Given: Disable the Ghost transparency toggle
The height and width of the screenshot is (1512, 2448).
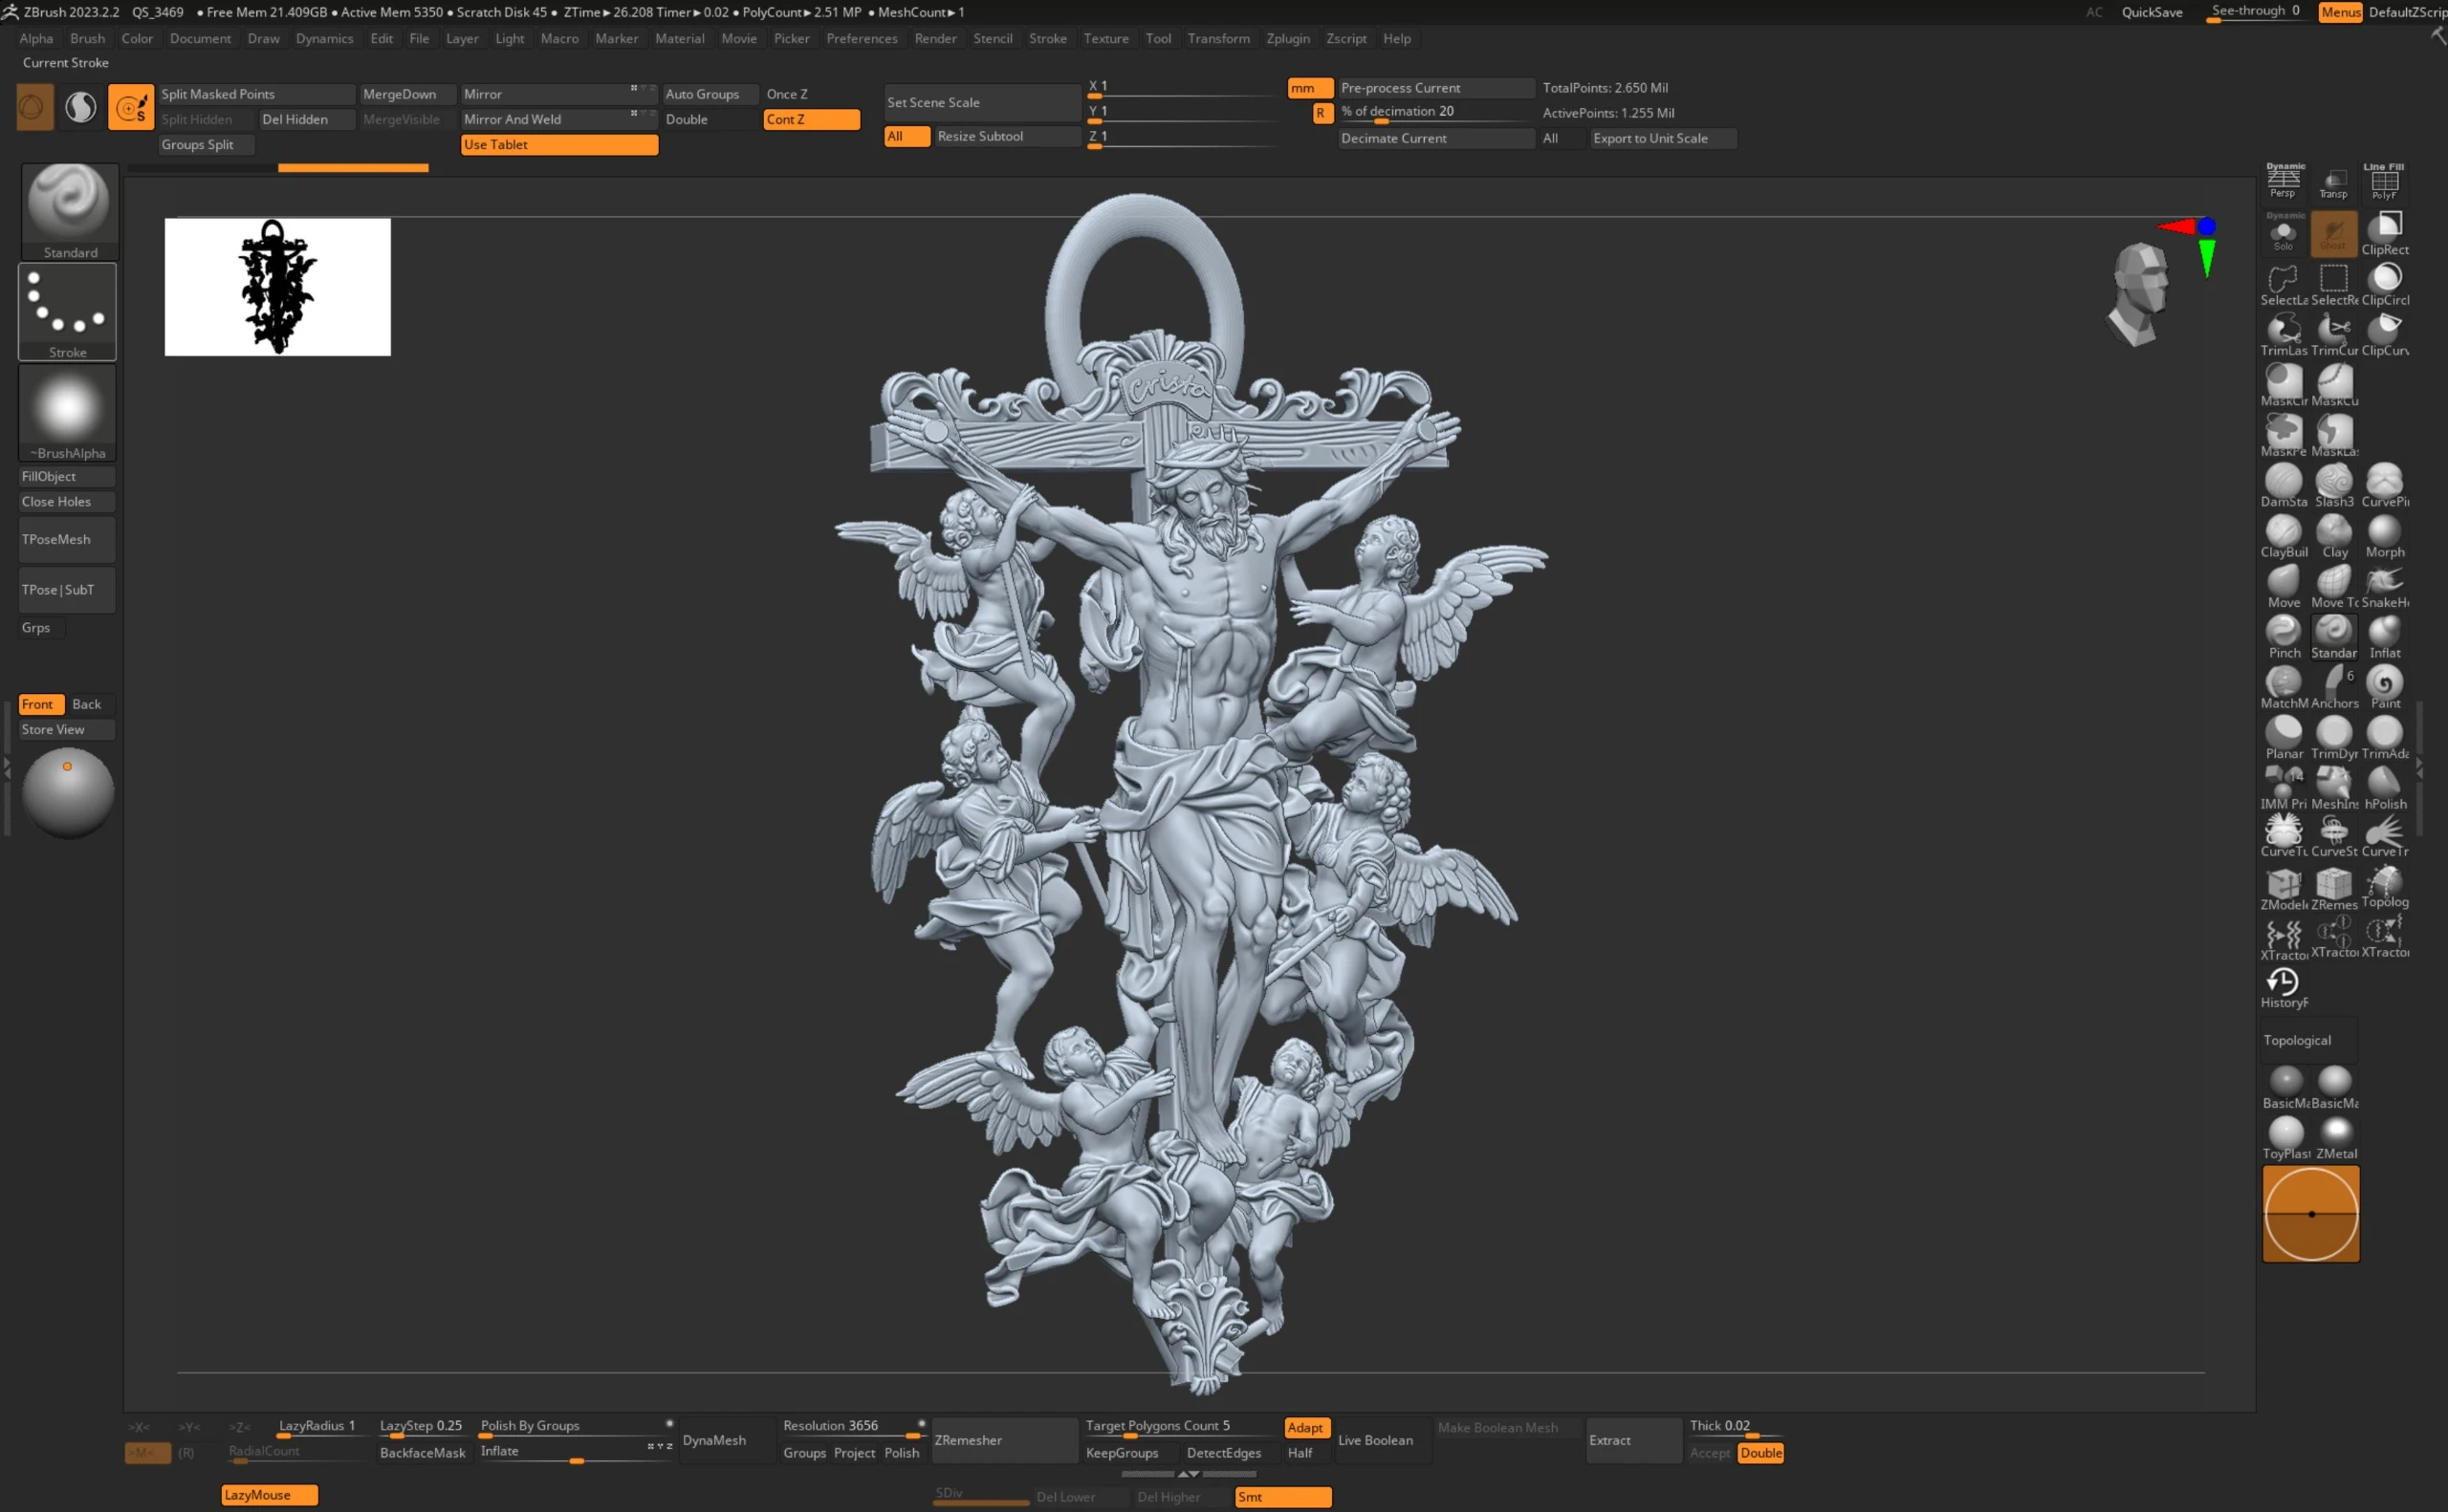Looking at the screenshot, I should [2333, 233].
